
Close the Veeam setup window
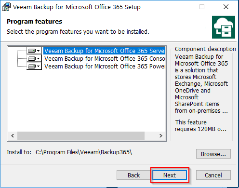click(x=226, y=7)
